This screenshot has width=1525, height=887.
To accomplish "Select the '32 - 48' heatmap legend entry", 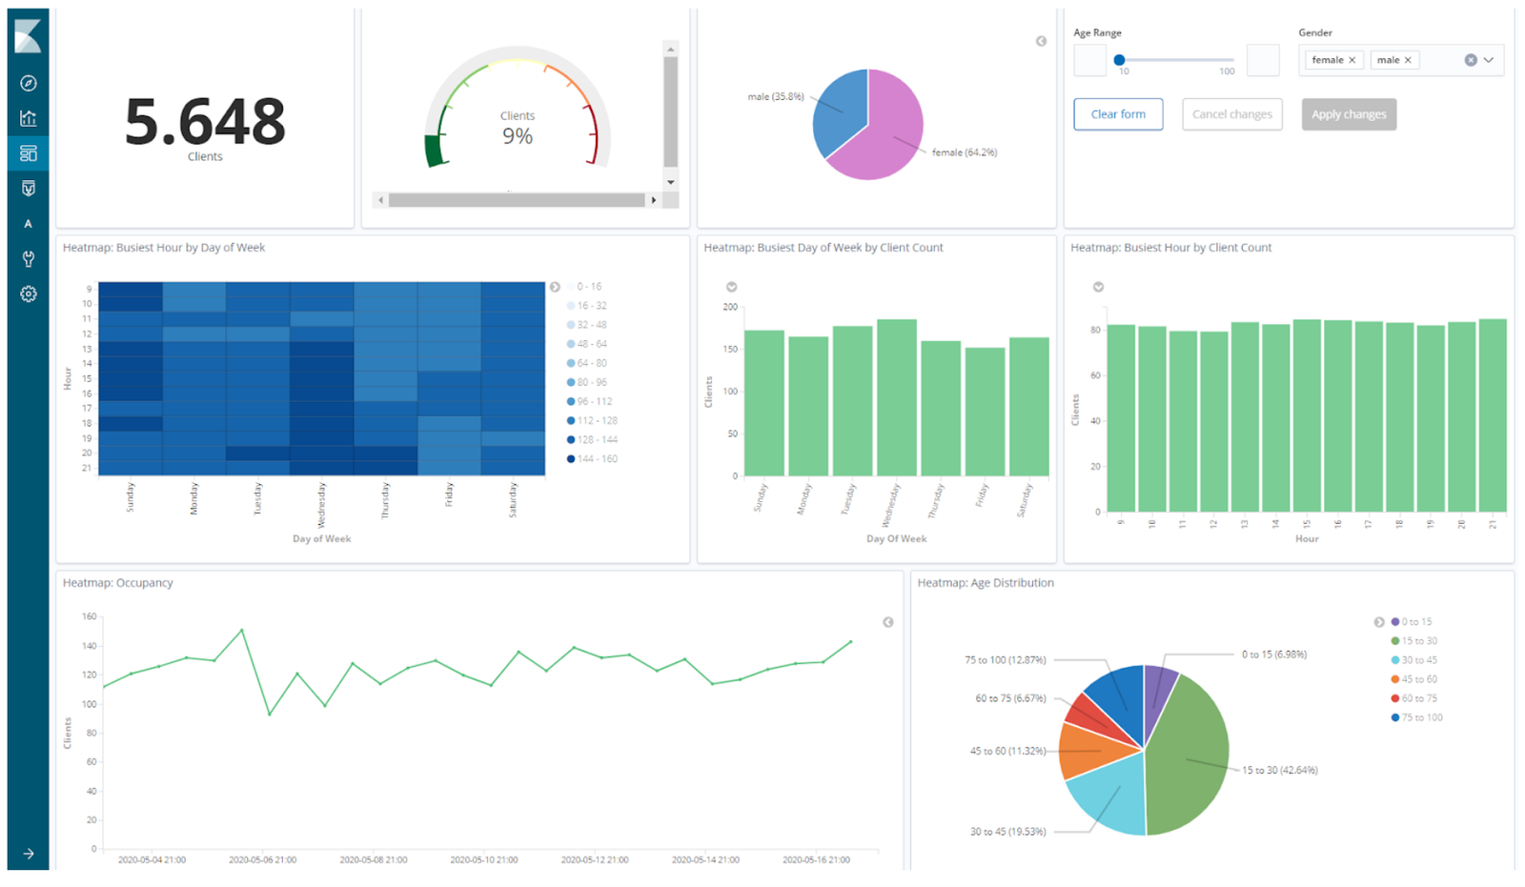I will pyautogui.click(x=587, y=325).
